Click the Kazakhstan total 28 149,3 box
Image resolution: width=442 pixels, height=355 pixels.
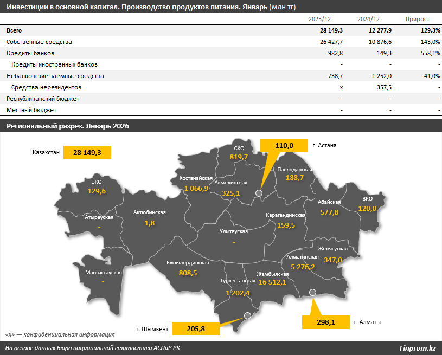pos(87,153)
